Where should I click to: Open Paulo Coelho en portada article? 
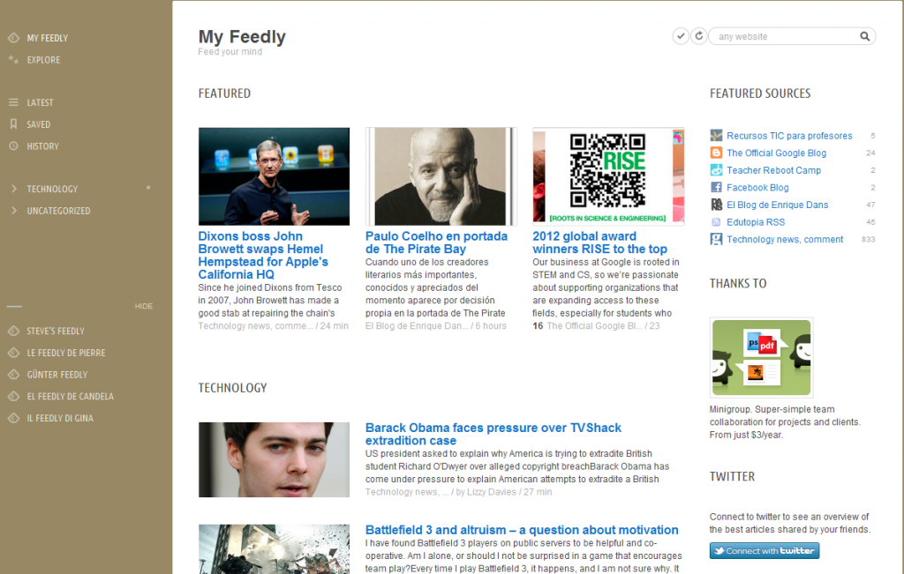click(x=436, y=242)
